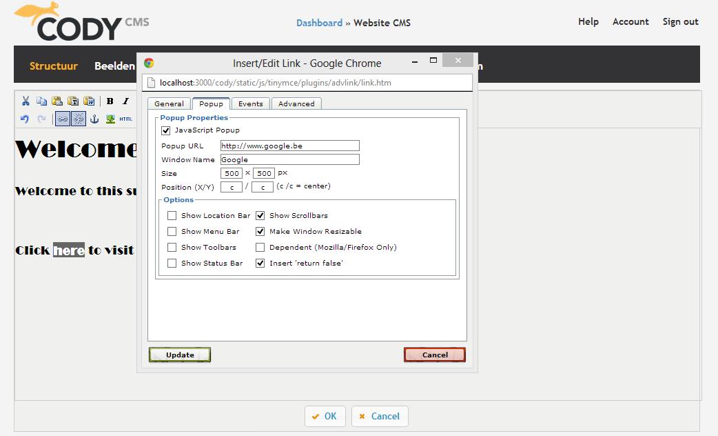Open the Structuur menu item
Viewport: 718px width, 436px height.
point(54,66)
